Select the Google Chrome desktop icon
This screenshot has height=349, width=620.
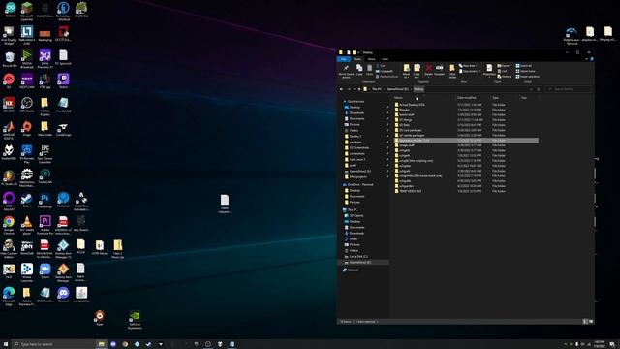(x=9, y=225)
